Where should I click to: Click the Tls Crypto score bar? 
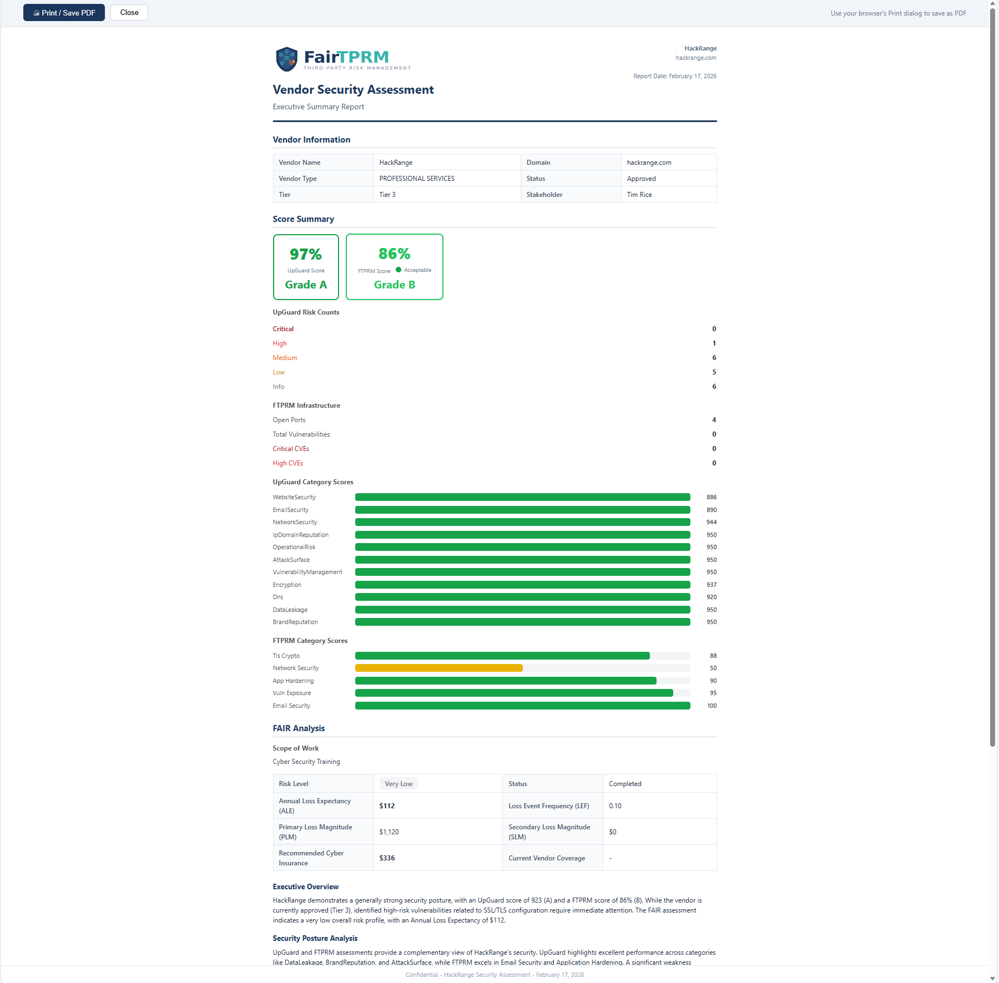502,656
